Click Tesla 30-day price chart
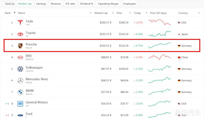The width and height of the screenshot is (204, 120). point(159,22)
